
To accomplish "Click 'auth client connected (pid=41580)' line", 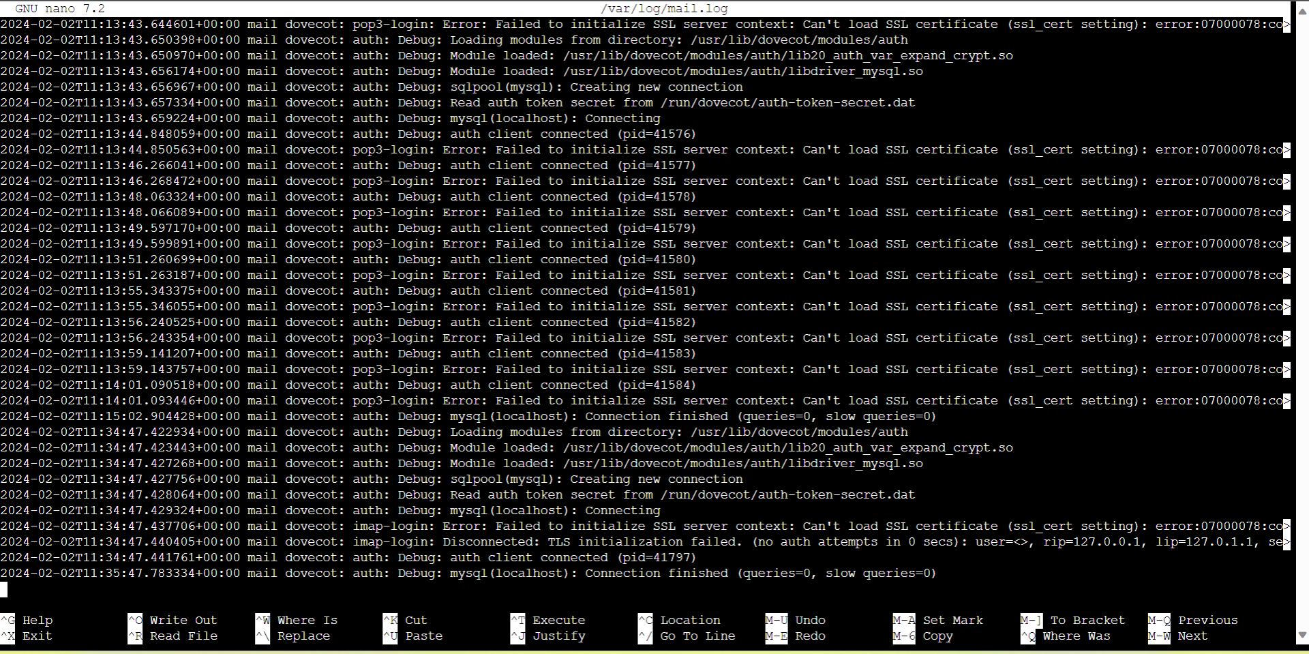I will (x=348, y=260).
